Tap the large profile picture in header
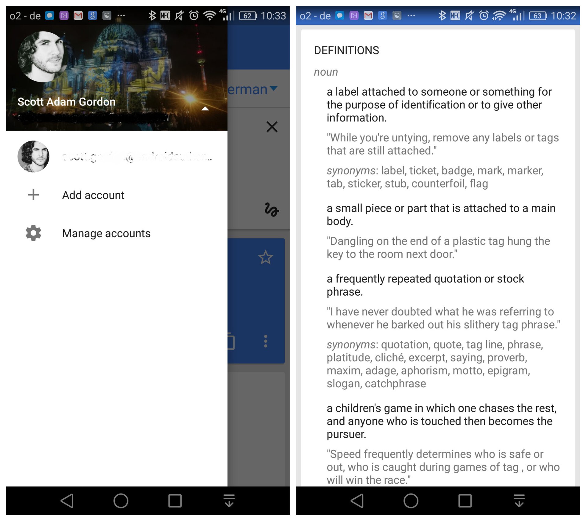 (42, 56)
